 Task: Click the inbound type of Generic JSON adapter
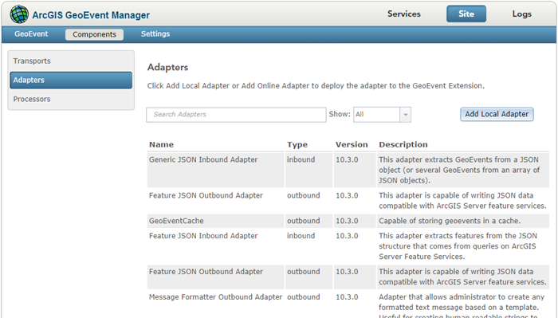(301, 159)
